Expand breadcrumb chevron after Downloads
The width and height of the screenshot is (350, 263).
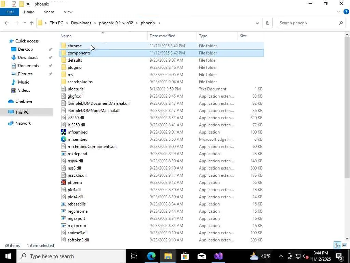[95, 23]
